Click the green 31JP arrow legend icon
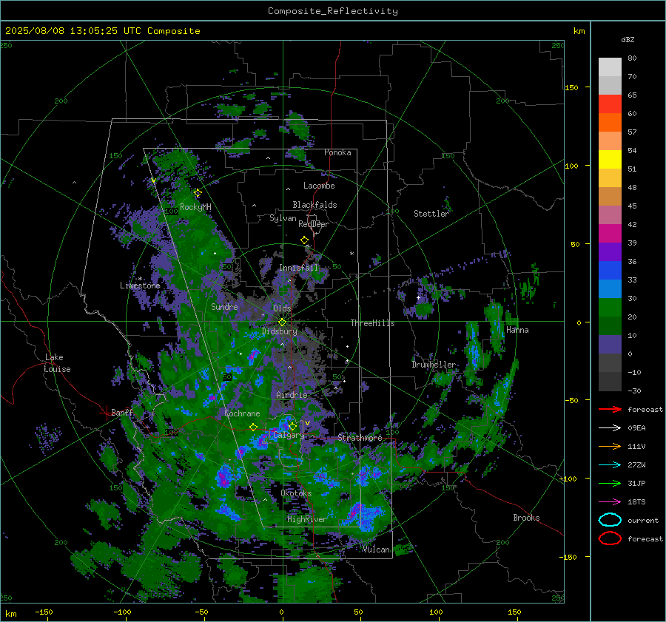This screenshot has height=622, width=666. [610, 483]
